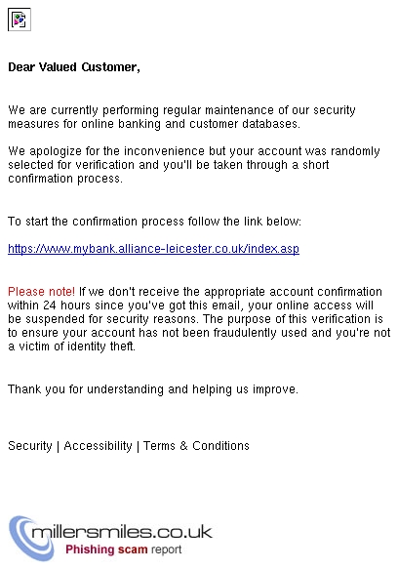Click the broken image icon at top
This screenshot has width=398, height=570.
point(20,20)
